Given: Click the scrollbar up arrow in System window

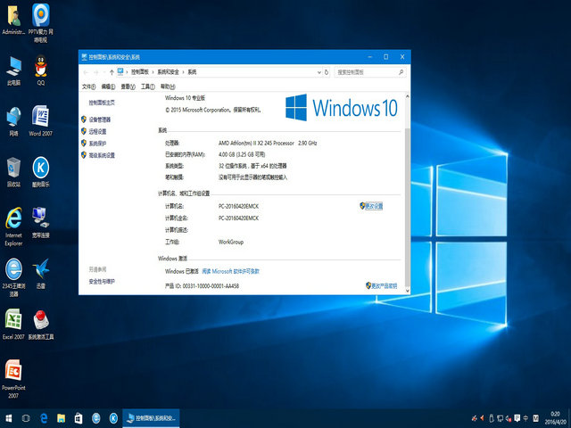Looking at the screenshot, I should pyautogui.click(x=407, y=96).
